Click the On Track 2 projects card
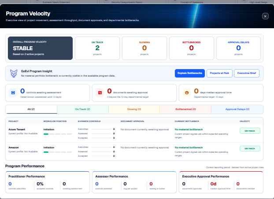 tap(97, 48)
